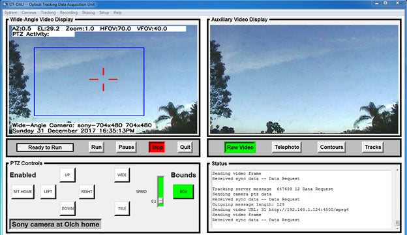Click the Auxiliary Video Display image

[304, 79]
